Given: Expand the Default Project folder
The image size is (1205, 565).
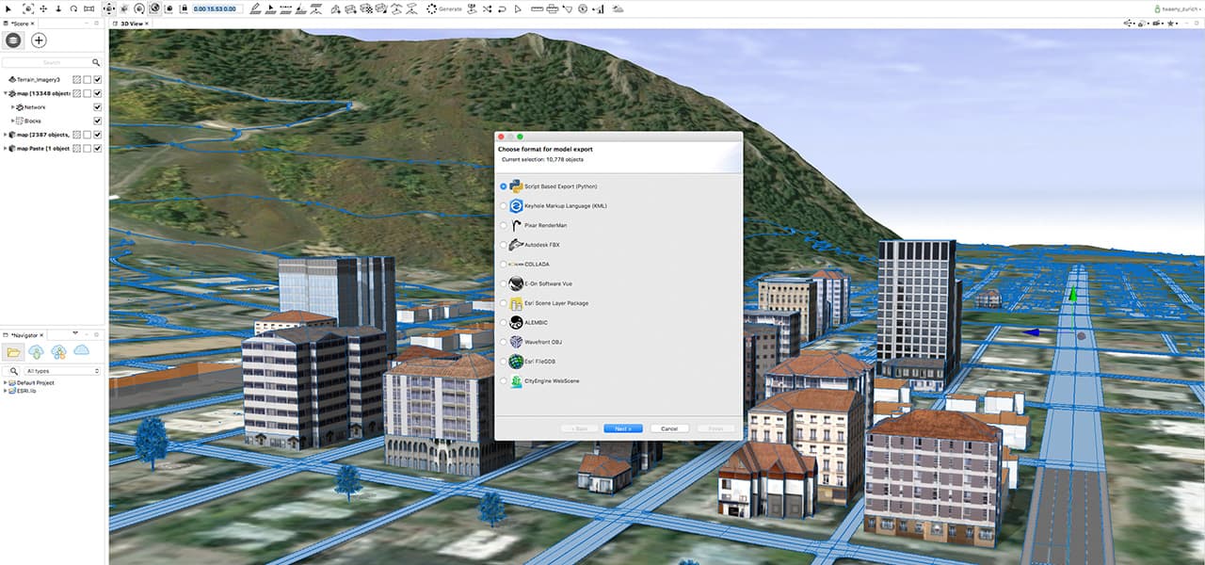Looking at the screenshot, I should click(6, 383).
